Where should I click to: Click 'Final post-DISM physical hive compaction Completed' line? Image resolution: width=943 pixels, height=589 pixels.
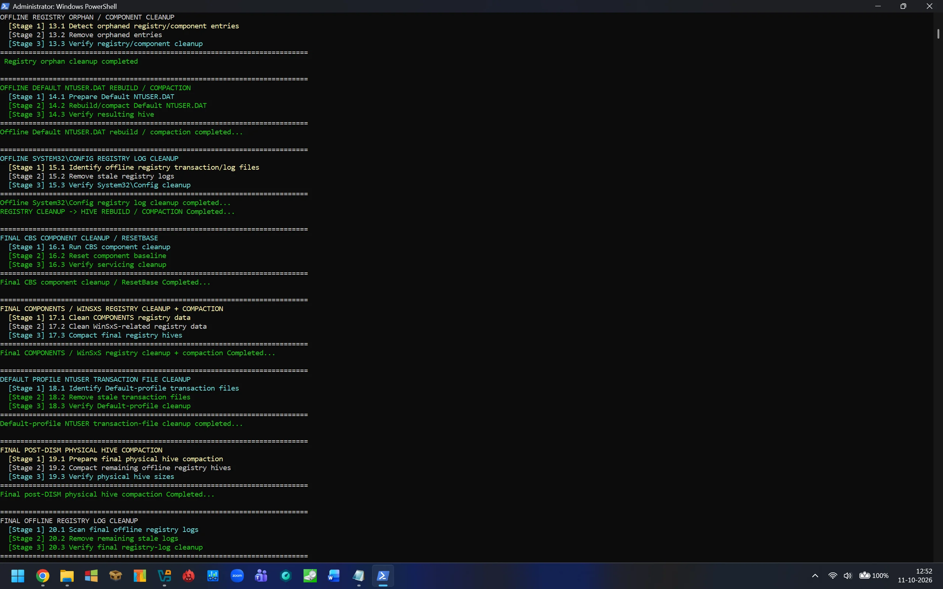(107, 494)
